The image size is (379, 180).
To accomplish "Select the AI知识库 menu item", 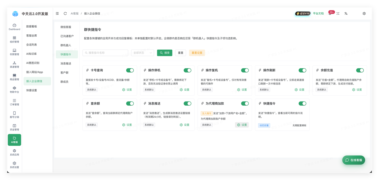I will [x=31, y=54].
